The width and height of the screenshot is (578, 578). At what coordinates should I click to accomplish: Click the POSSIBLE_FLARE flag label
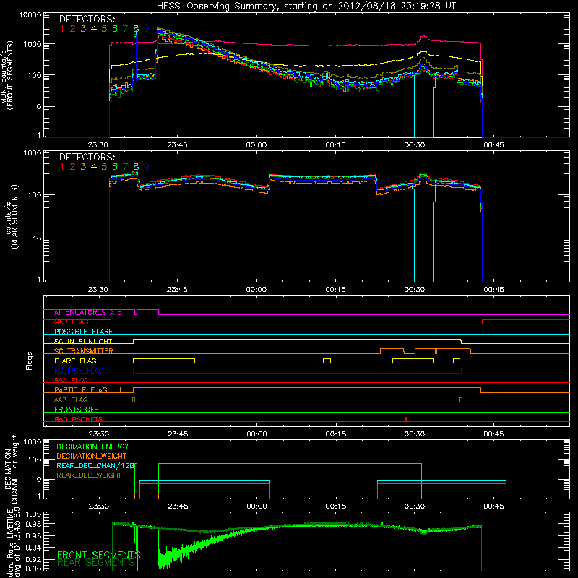click(83, 332)
